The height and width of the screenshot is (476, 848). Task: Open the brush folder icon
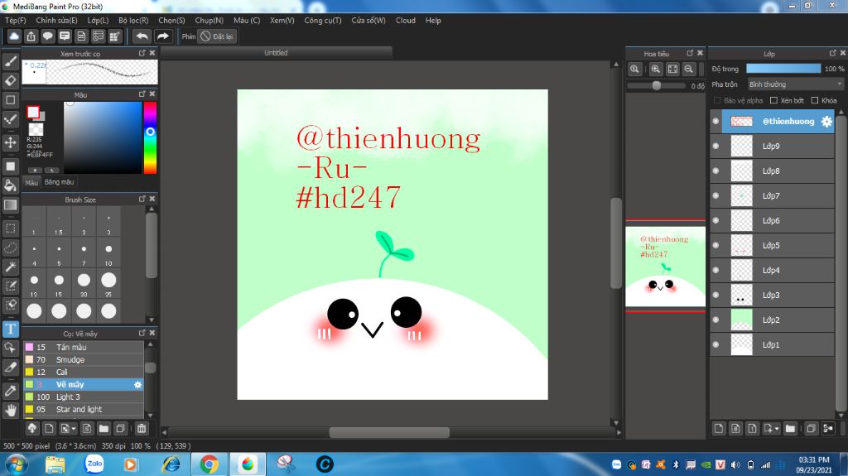104,429
